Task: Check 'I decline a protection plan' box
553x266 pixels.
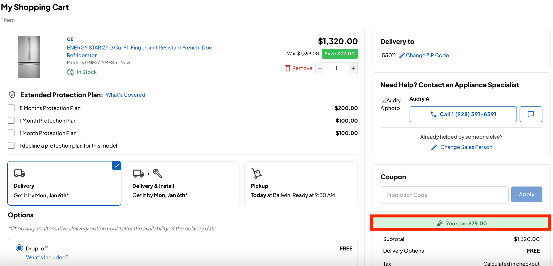Action: pyautogui.click(x=11, y=145)
